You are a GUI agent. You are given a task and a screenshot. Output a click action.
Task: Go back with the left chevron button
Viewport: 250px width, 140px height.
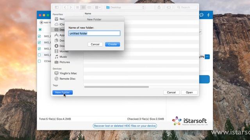click(65, 7)
